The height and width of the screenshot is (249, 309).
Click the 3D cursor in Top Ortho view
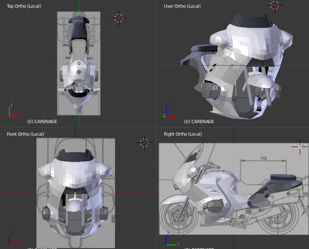(118, 18)
